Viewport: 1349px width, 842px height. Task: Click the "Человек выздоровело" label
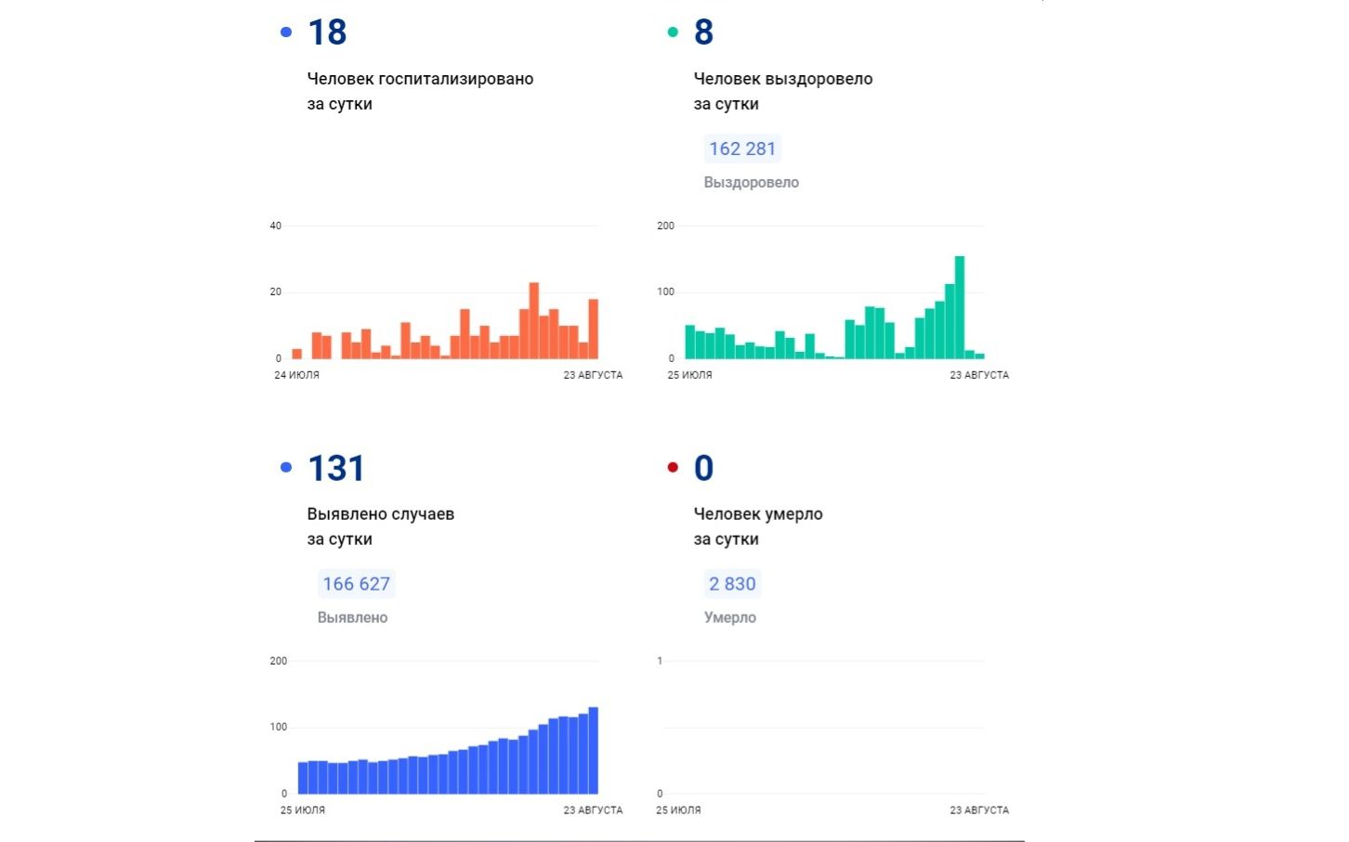coord(783,79)
